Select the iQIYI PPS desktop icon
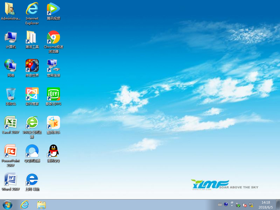 point(53,94)
